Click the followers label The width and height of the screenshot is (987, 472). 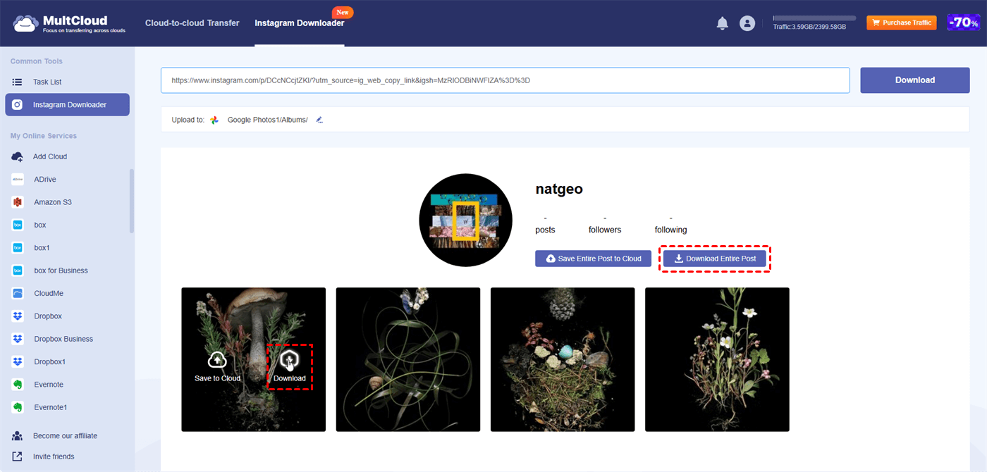pos(605,230)
